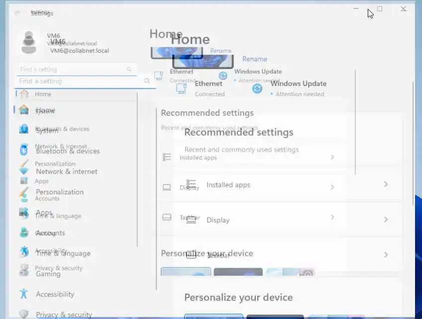Click the larger bold Recommended settings heading

coord(239,132)
